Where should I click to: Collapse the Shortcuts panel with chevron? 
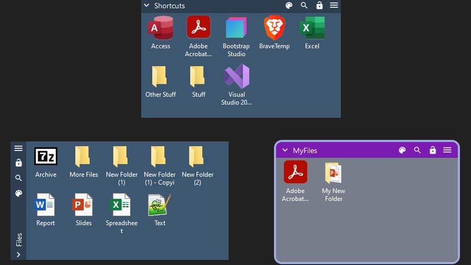tap(147, 5)
